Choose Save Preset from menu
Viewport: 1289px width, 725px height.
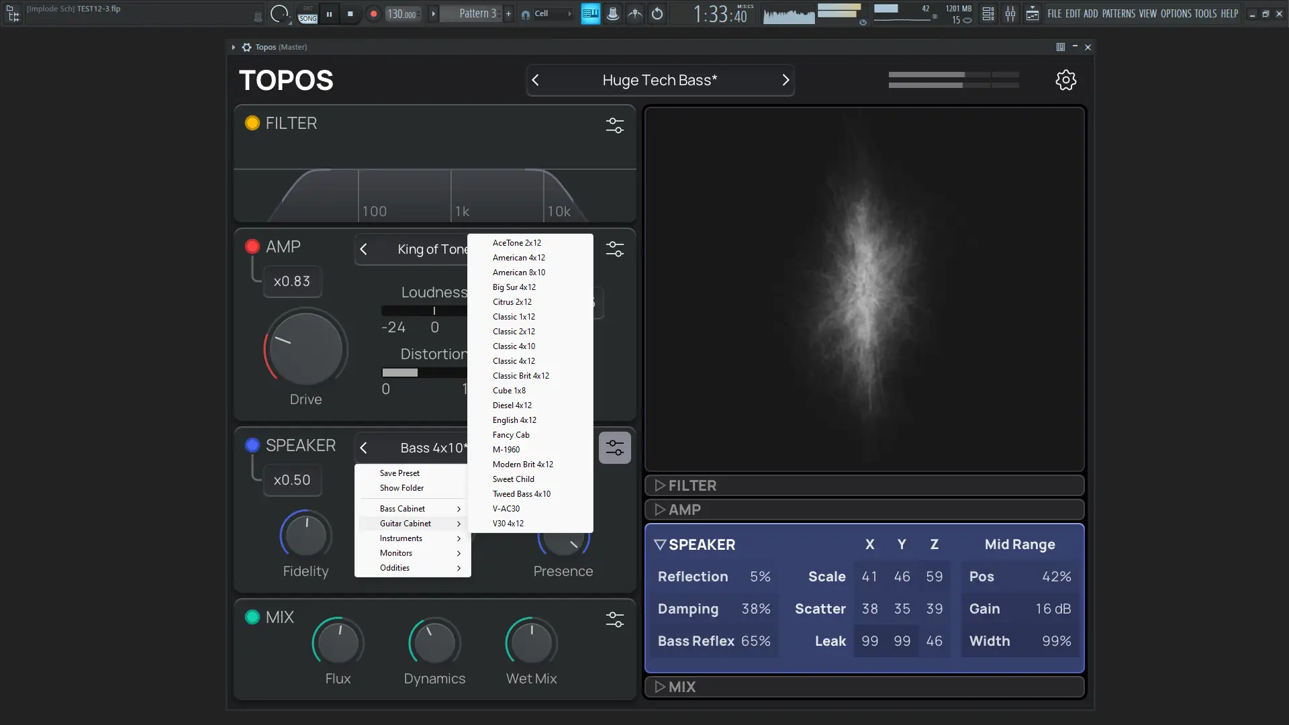tap(399, 473)
